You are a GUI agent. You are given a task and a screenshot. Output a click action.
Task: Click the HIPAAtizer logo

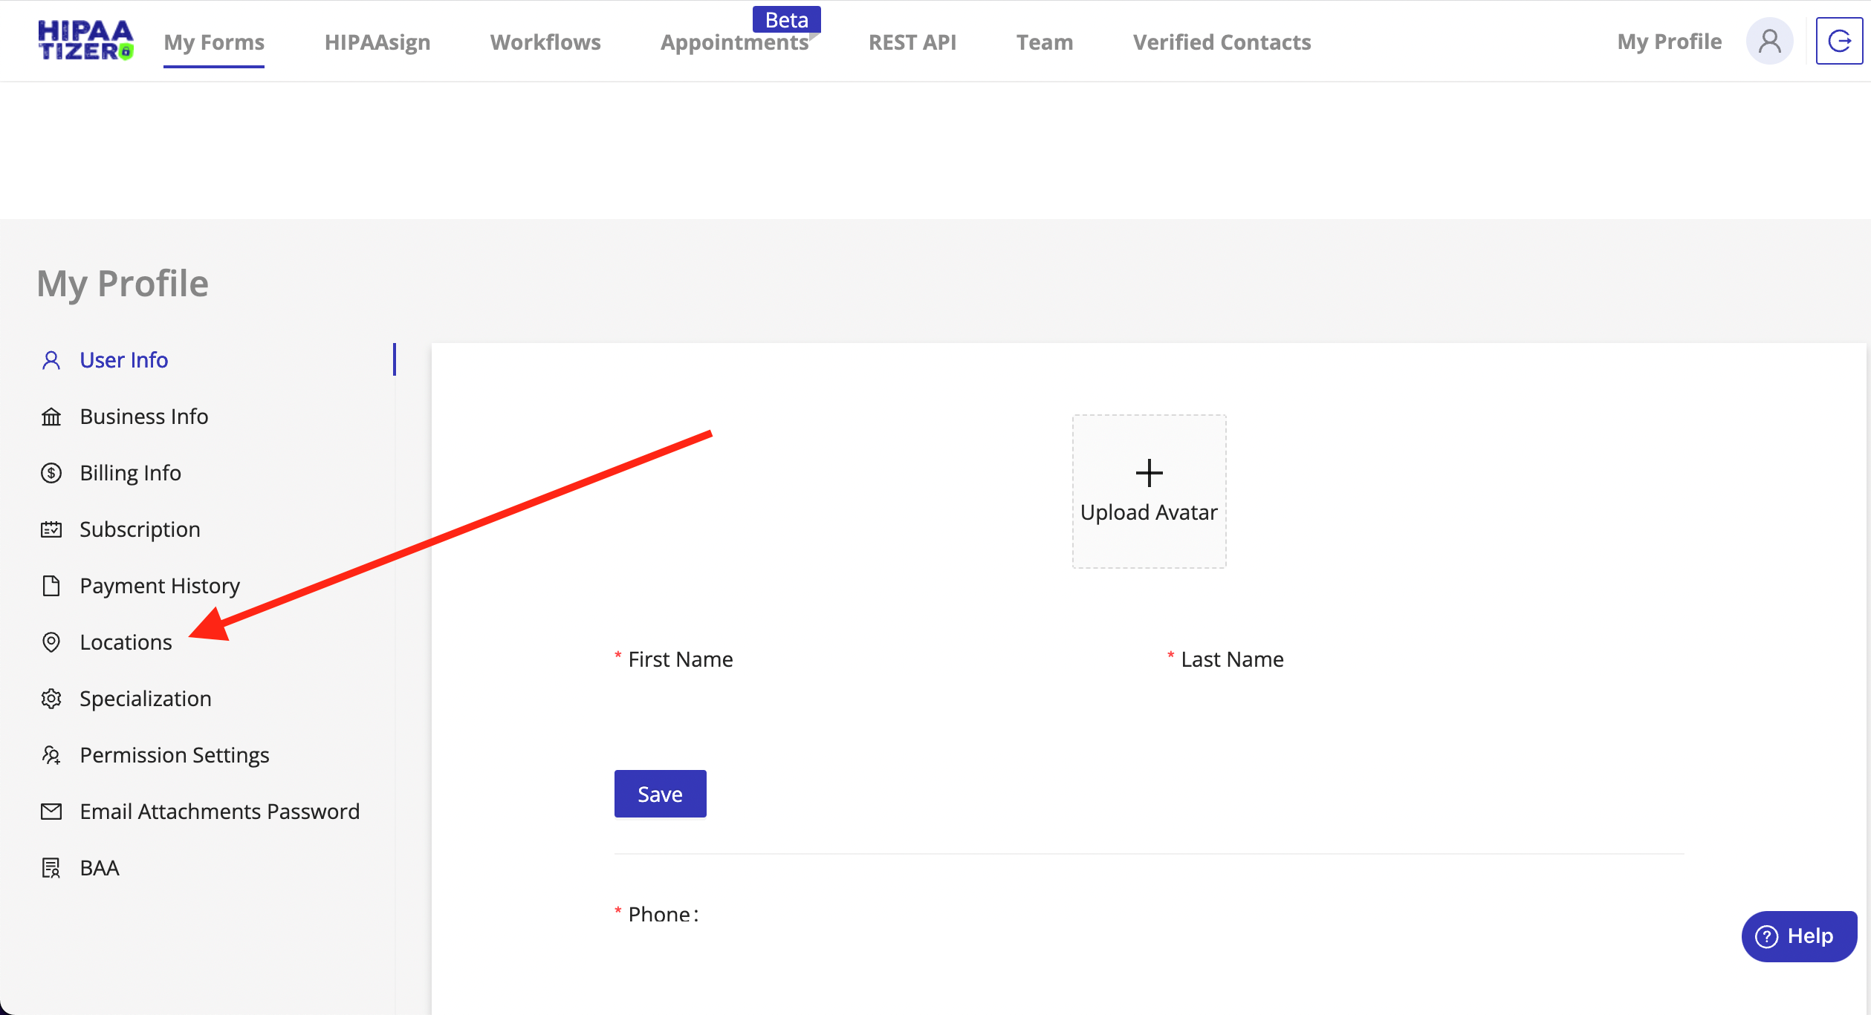pos(85,41)
